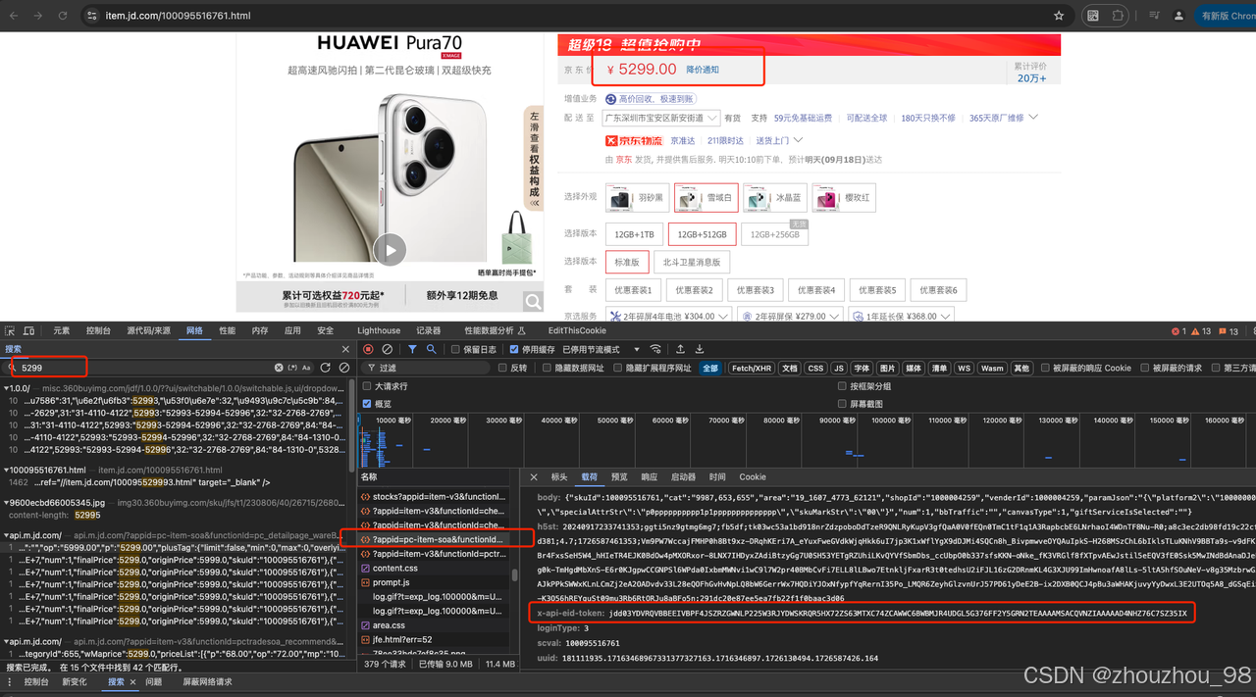
Task: Choose the 冰晶蓝 color option
Action: (774, 198)
